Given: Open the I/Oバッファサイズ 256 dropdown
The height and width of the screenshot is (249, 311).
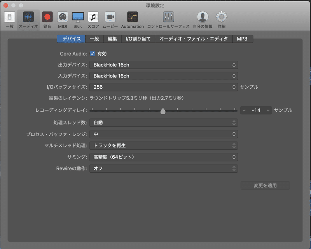Looking at the screenshot, I should point(164,87).
